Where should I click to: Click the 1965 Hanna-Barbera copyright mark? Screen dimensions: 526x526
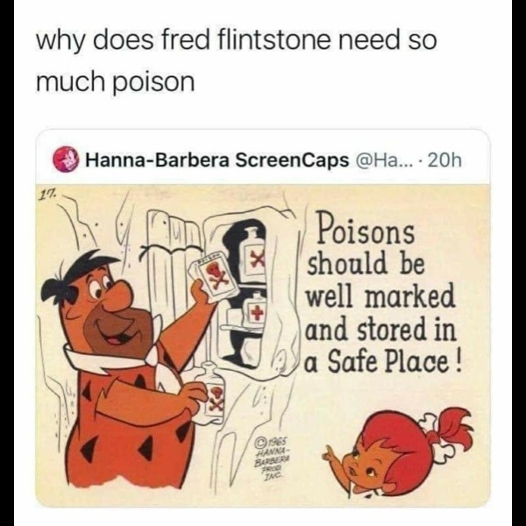270,458
